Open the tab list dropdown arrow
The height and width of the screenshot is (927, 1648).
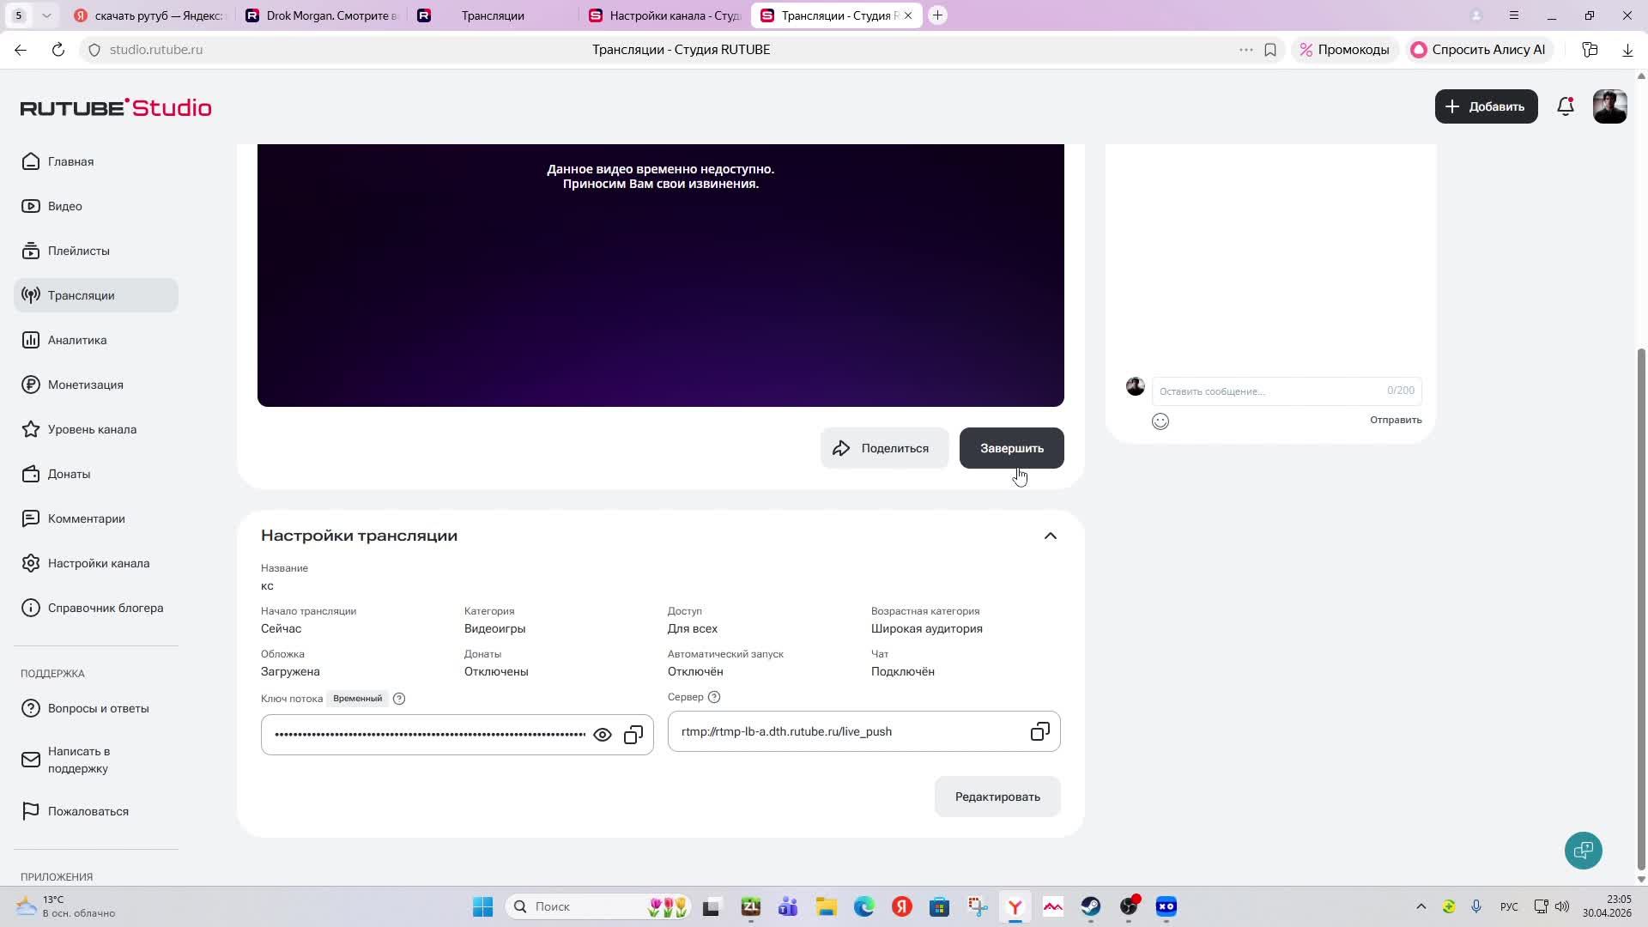tap(46, 15)
